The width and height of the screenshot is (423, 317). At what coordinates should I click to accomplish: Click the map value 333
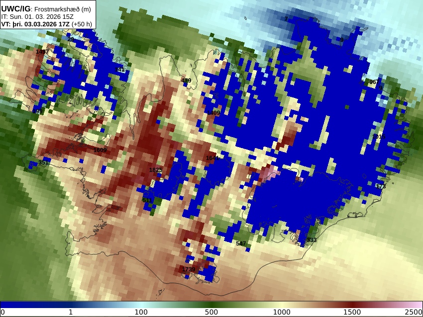pos(312,240)
